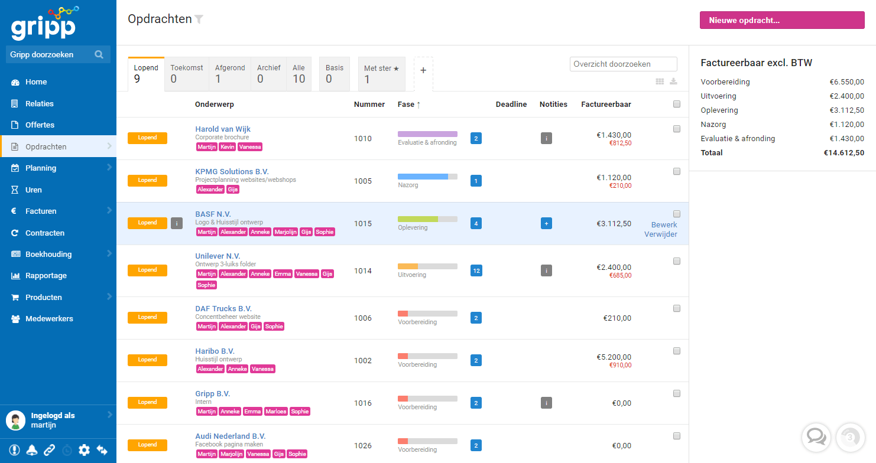Viewport: 876px width, 463px height.
Task: Click the double arrows switch icon
Action: click(x=102, y=450)
